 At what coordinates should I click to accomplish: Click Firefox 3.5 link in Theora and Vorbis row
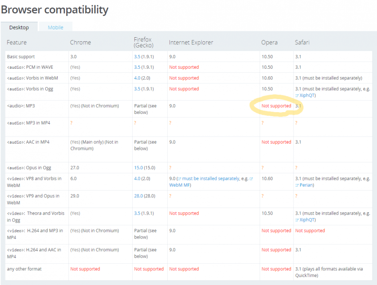coord(137,213)
